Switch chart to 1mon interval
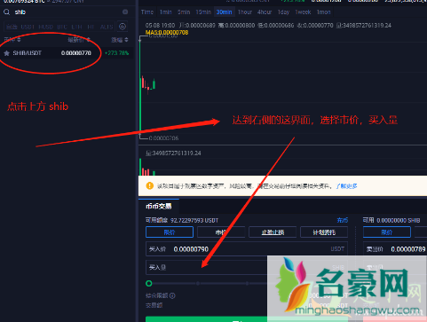 coord(323,12)
